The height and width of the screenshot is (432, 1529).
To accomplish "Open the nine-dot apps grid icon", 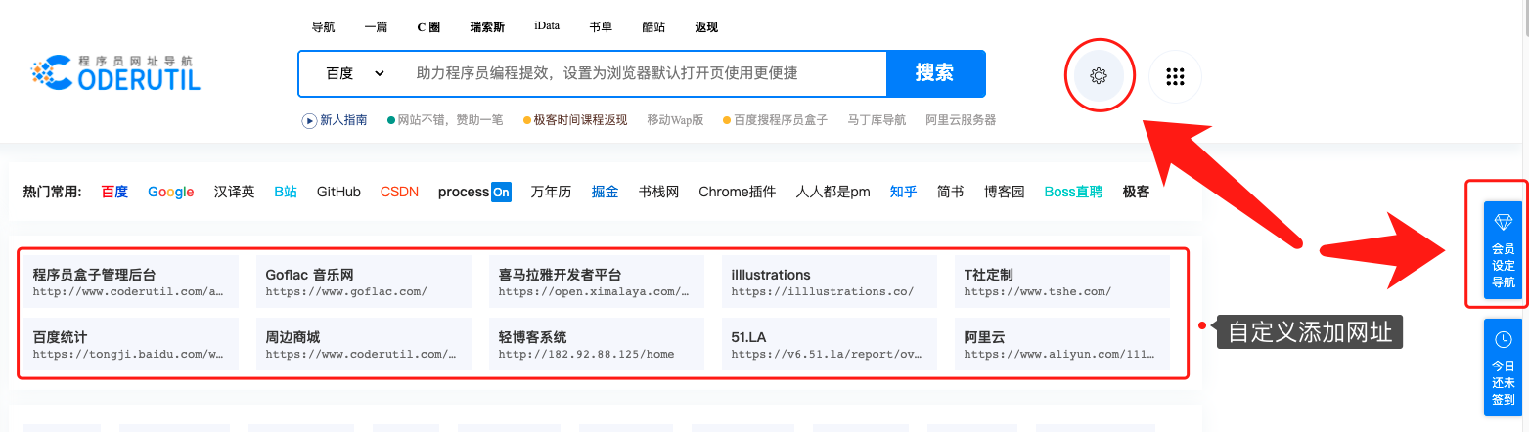I will tap(1175, 75).
